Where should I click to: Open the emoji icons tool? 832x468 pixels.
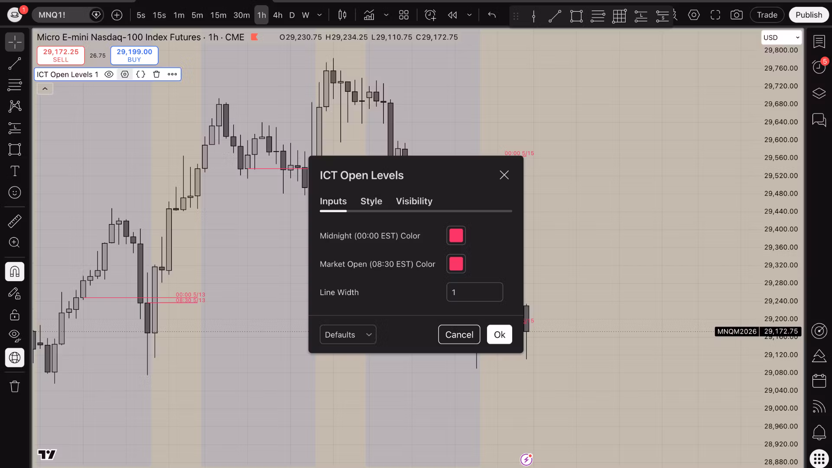15,192
